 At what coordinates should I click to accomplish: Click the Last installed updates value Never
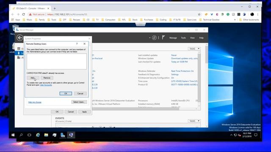(174, 55)
